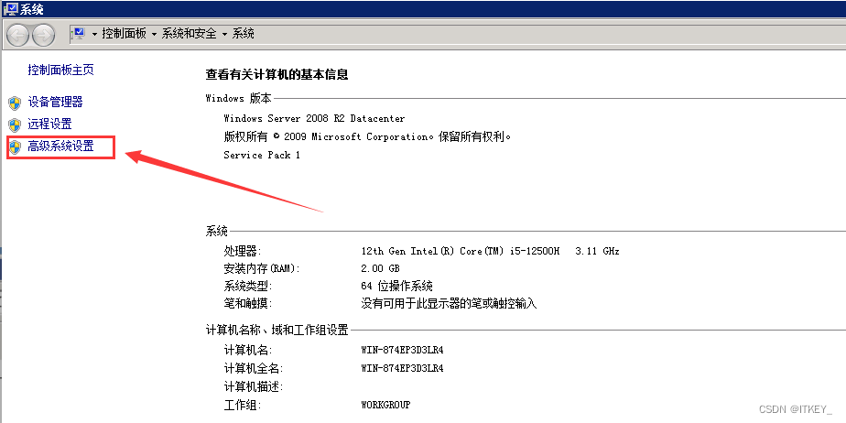The width and height of the screenshot is (846, 423).
Task: Select WIN-874EP3D3LR4 value beside 计算机名
Action: click(402, 350)
